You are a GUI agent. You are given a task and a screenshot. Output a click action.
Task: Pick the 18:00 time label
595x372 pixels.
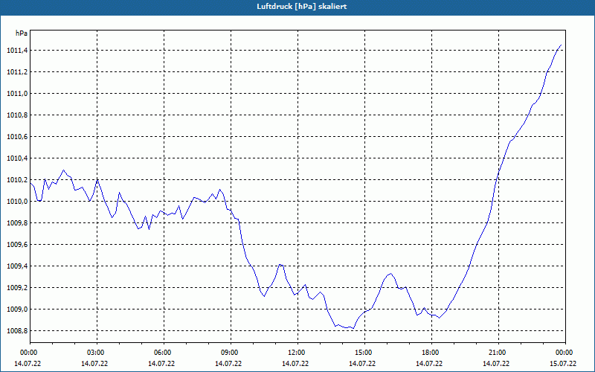click(431, 353)
